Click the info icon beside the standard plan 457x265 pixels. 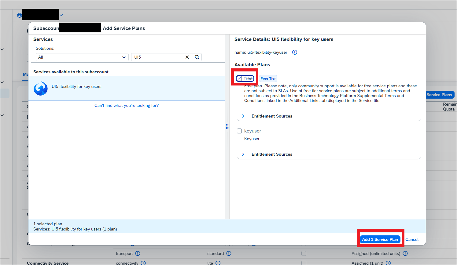point(228,253)
